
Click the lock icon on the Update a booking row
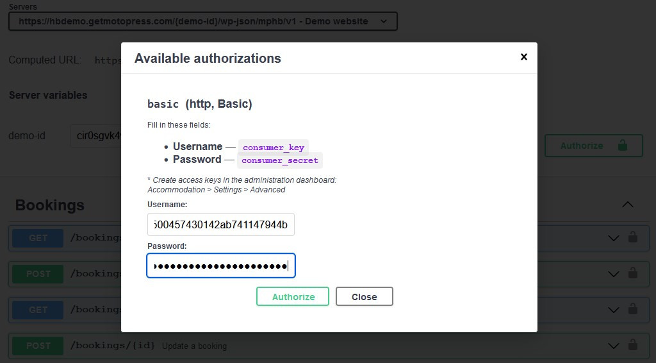coord(633,345)
